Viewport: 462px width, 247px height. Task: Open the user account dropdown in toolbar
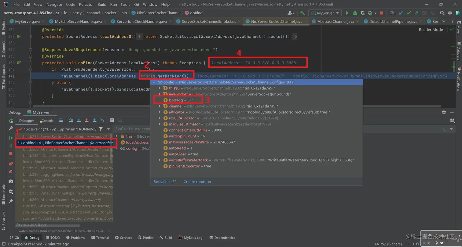tap(291, 13)
